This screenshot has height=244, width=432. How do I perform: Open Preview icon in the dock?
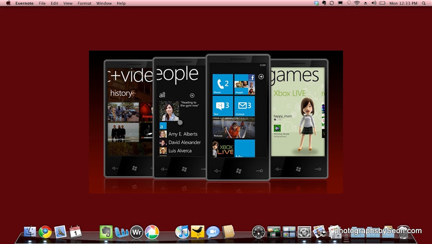[335, 232]
